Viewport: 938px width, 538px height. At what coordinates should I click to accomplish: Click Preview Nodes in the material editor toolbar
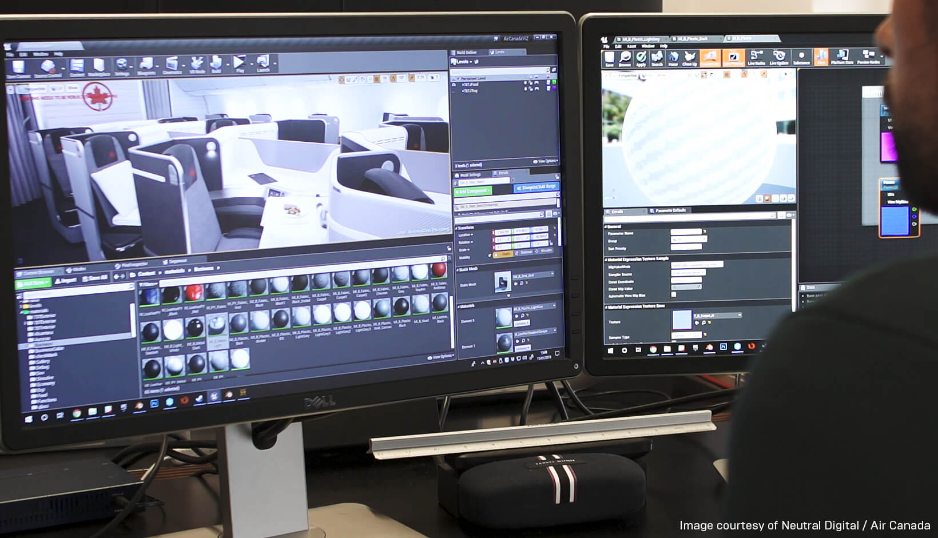[x=868, y=57]
